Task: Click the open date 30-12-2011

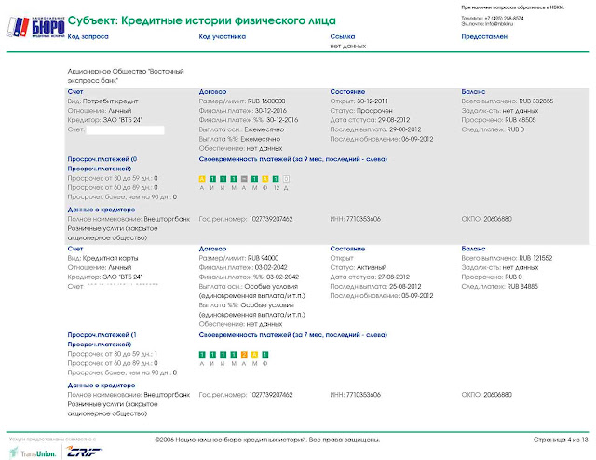Action: pos(372,101)
